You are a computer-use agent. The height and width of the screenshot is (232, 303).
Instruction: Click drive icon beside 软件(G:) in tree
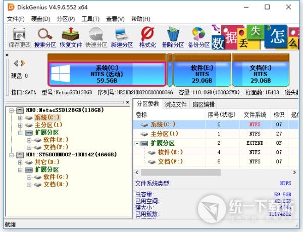pos(37,177)
